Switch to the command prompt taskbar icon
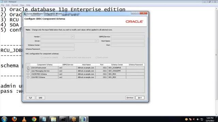 (x=63, y=119)
